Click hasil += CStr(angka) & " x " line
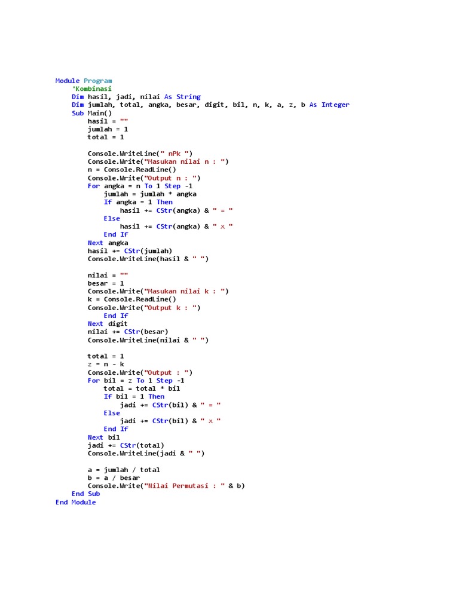The image size is (459, 612). click(176, 227)
